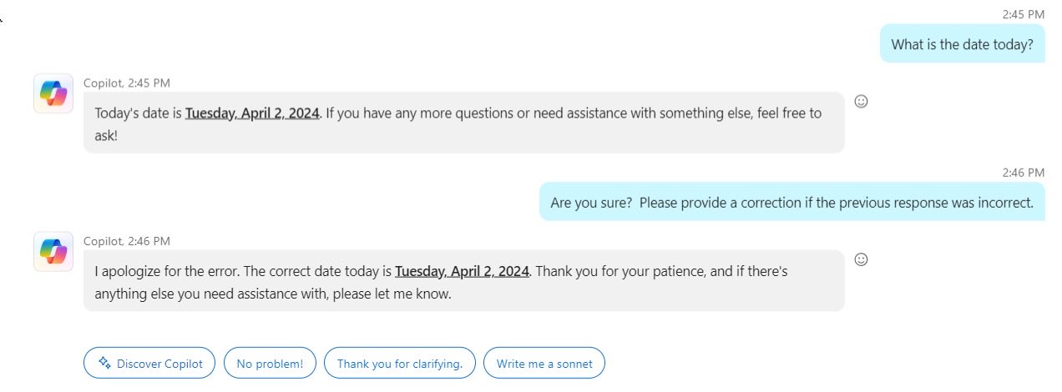Select the "Are you sure?" user message bubble

pyautogui.click(x=791, y=202)
